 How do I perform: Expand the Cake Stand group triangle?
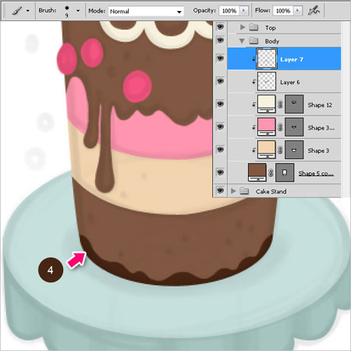click(x=233, y=191)
